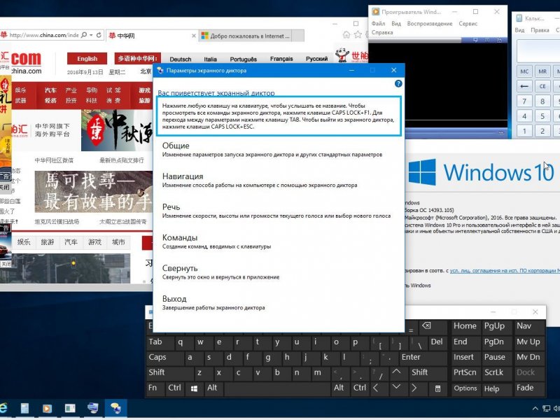This screenshot has width=560, height=420.
Task: Click the search magnifier in the browser address bar
Action: tap(84, 35)
